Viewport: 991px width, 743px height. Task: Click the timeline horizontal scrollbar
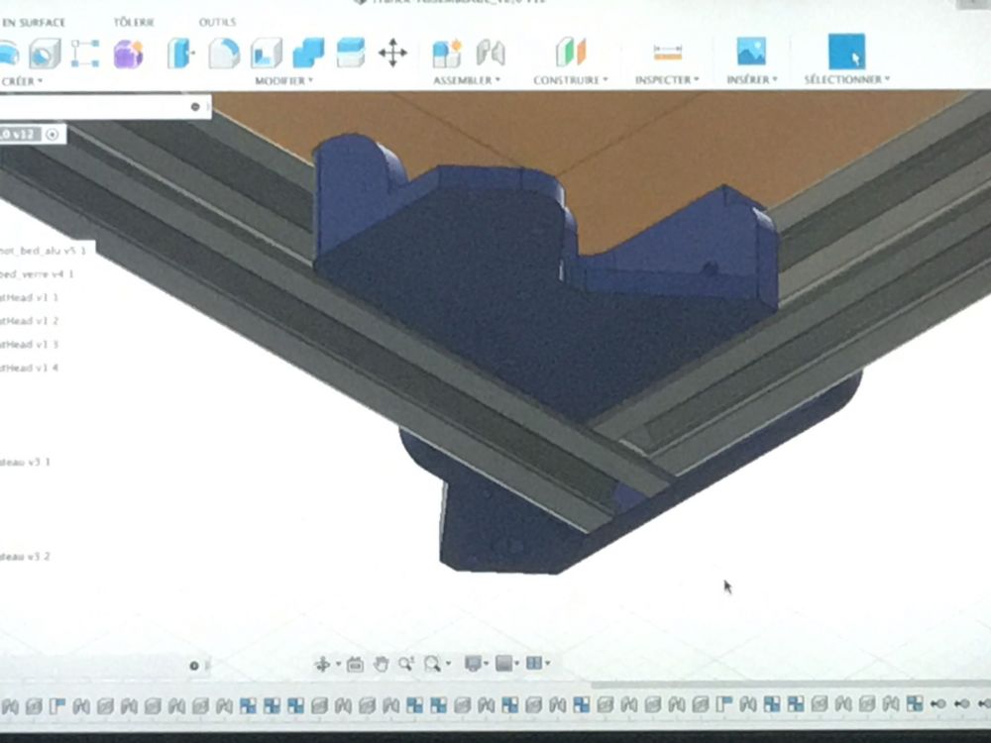coord(790,685)
